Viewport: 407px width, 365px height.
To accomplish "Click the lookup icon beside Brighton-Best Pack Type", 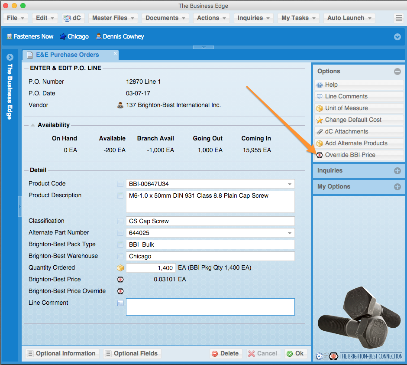I will (x=120, y=244).
